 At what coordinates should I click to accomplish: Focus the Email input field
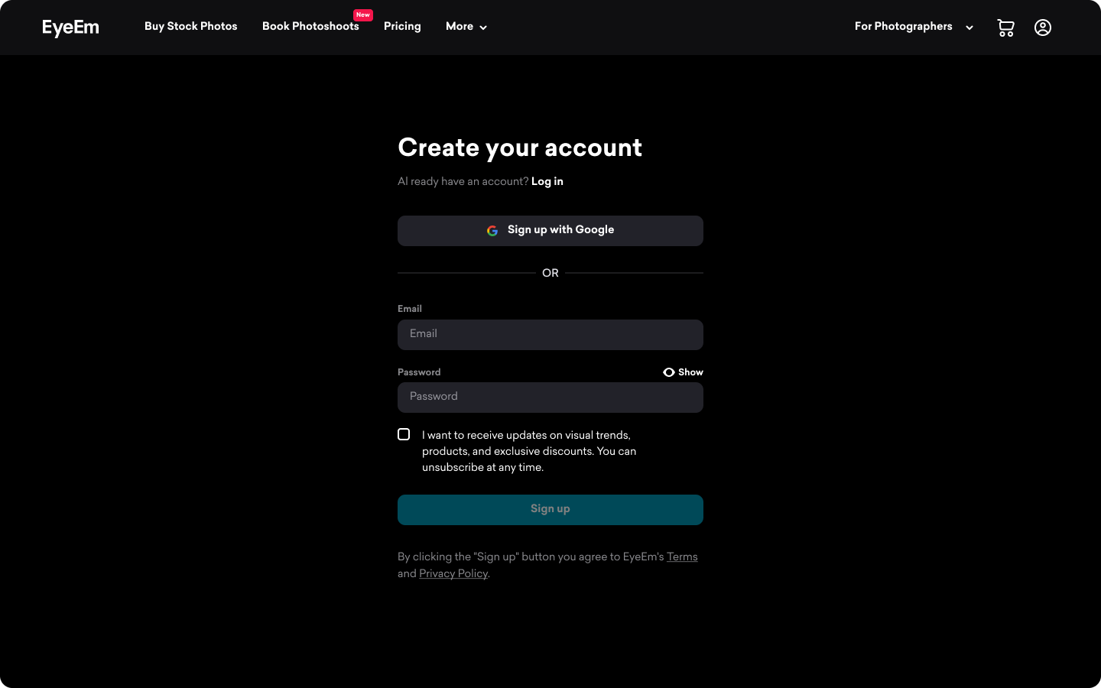coord(550,335)
